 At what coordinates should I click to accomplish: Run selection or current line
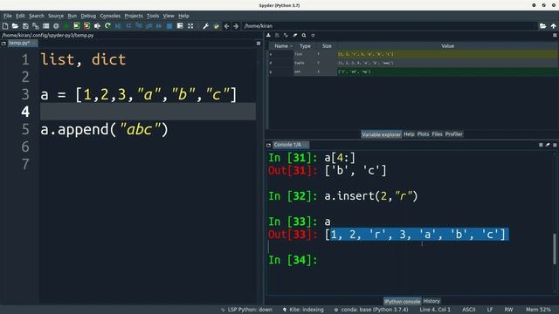pyautogui.click(x=97, y=26)
